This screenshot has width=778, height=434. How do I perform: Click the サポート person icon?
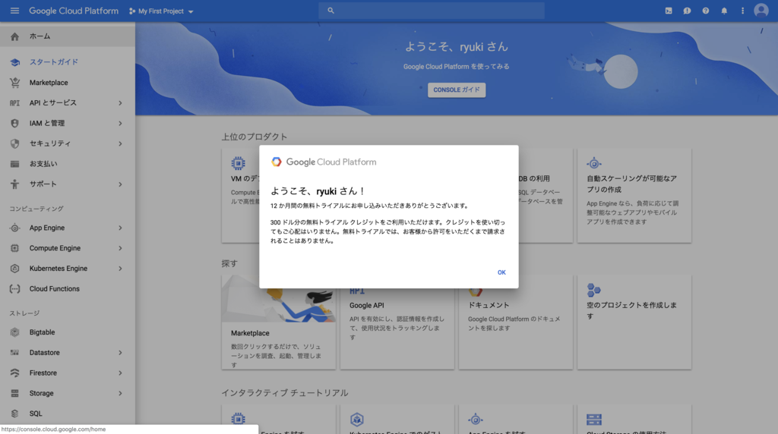pyautogui.click(x=15, y=184)
